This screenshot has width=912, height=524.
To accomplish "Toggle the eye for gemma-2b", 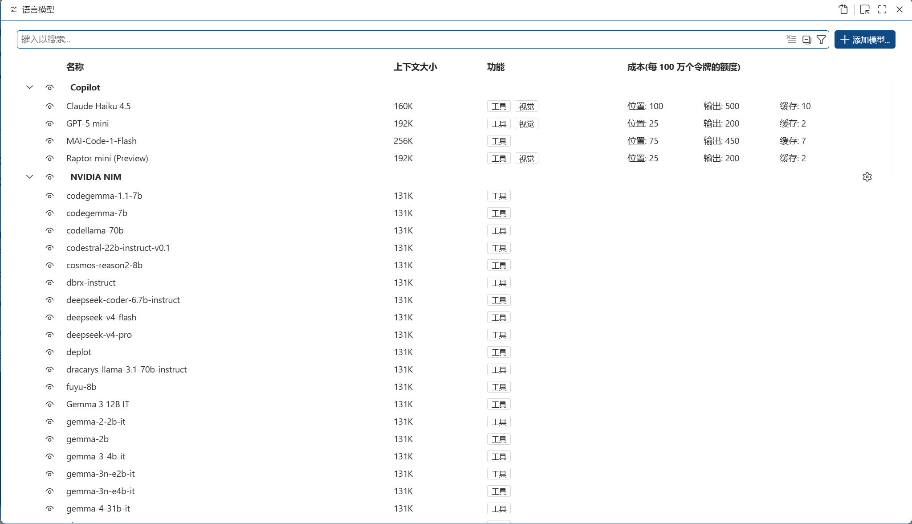I will click(x=49, y=439).
